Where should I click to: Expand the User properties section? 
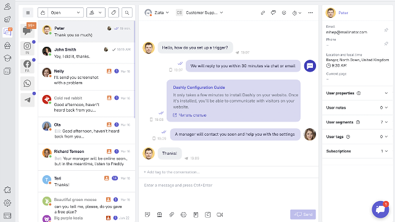(357, 93)
